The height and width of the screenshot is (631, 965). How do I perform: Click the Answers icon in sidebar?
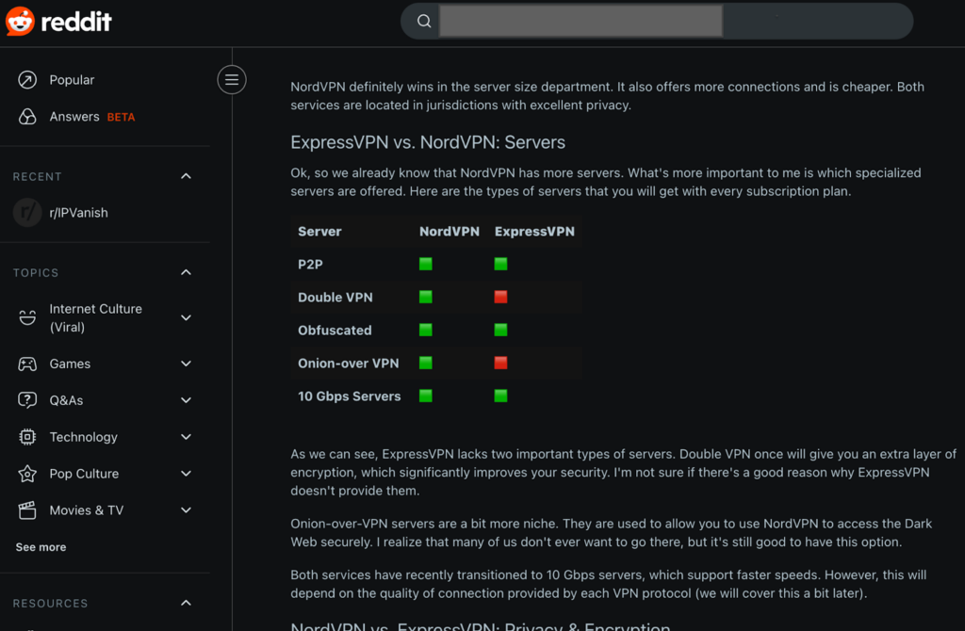coord(27,117)
